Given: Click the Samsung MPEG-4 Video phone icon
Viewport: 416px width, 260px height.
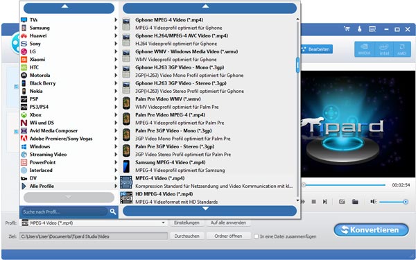Looking at the screenshot, I should point(126,166).
